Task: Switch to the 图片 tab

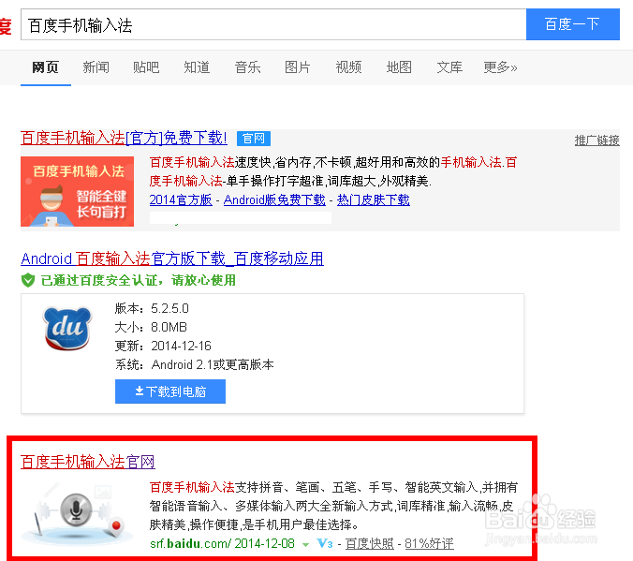Action: coord(298,67)
